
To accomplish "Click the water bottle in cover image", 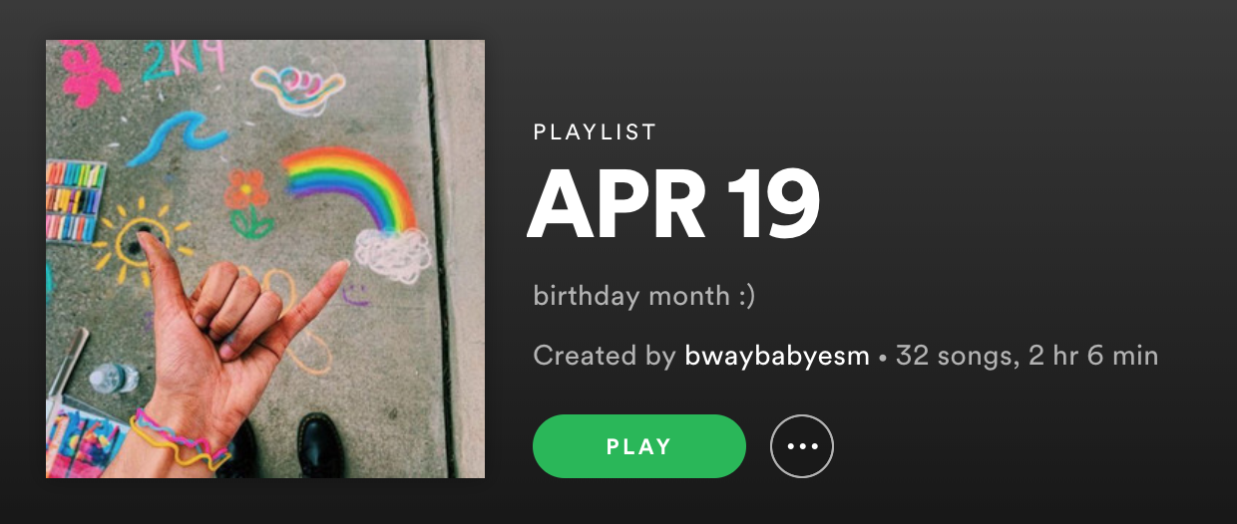I will pyautogui.click(x=113, y=379).
